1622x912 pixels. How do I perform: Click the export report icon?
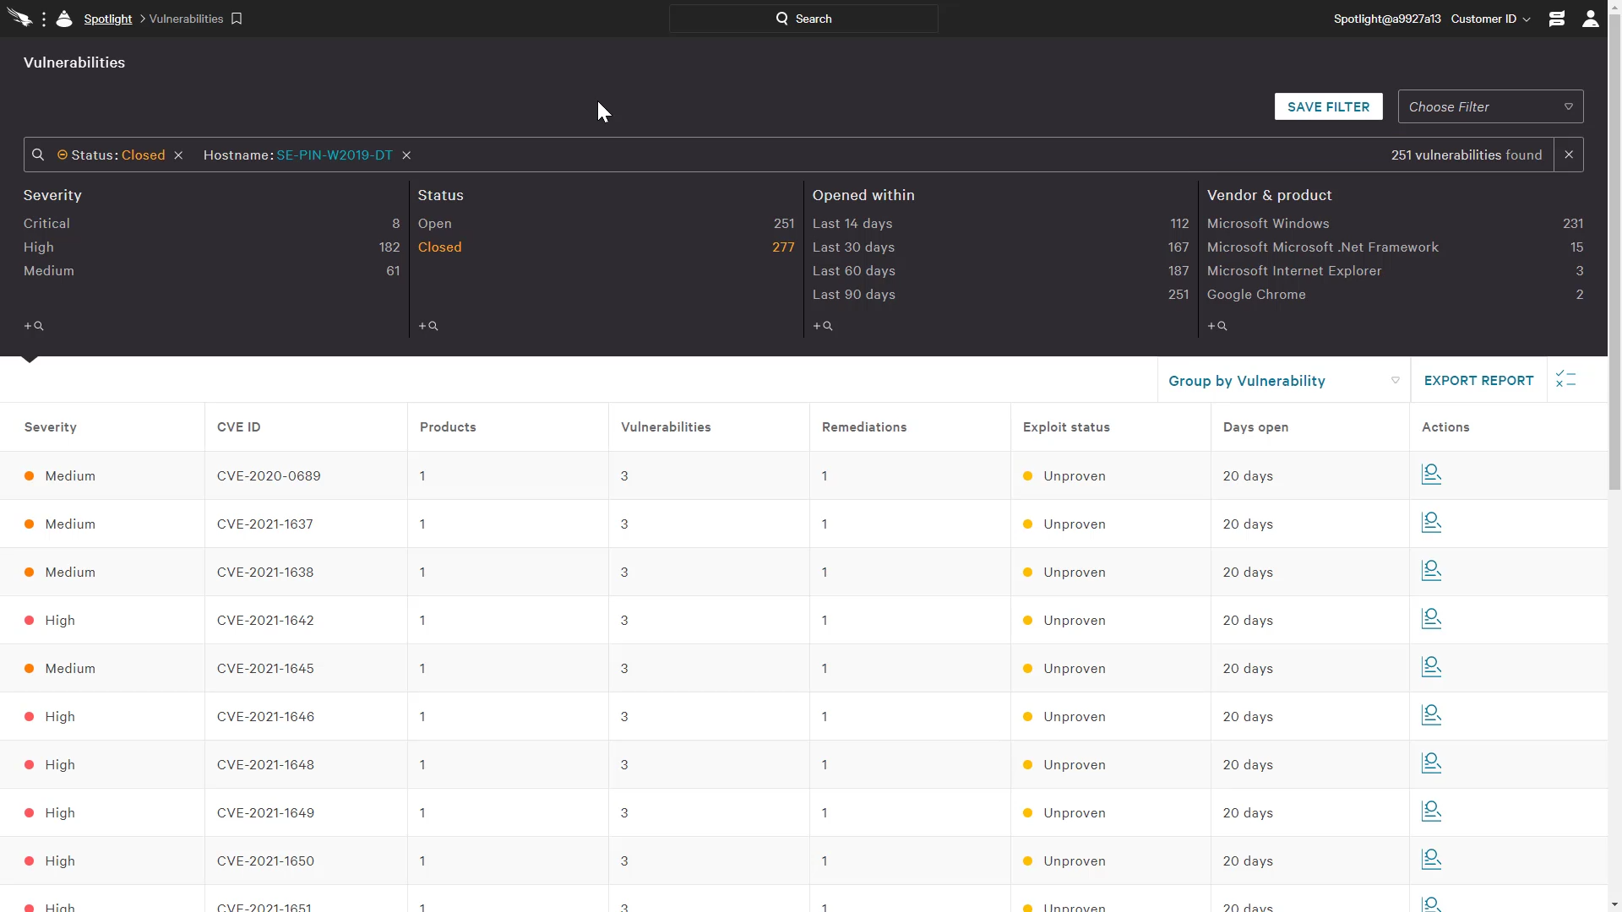click(1478, 380)
